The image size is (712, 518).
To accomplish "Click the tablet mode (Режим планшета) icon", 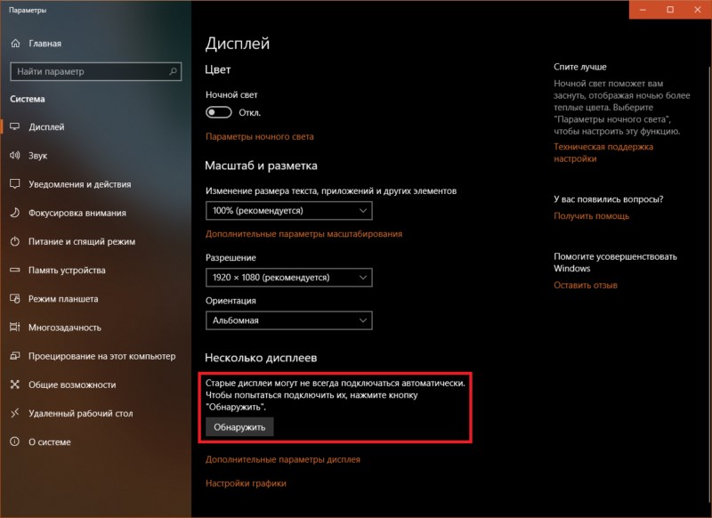I will pos(15,299).
